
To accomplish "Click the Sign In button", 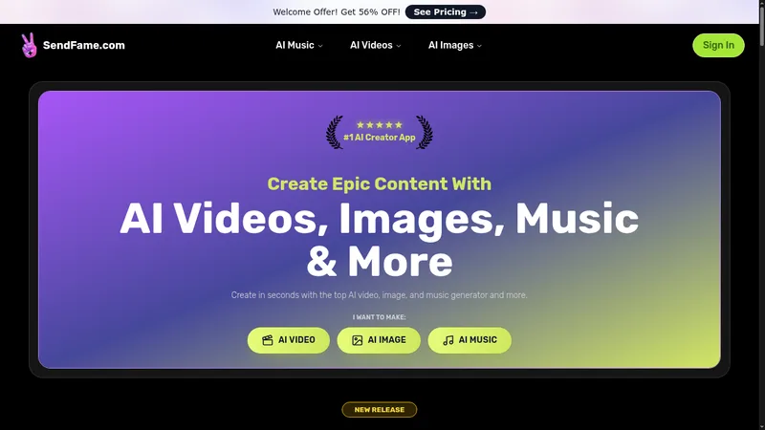I will pos(718,45).
